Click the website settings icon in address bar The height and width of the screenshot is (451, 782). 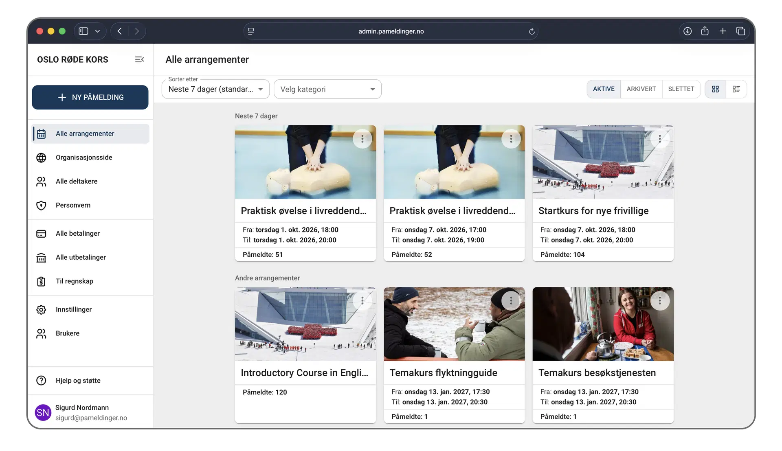point(251,31)
